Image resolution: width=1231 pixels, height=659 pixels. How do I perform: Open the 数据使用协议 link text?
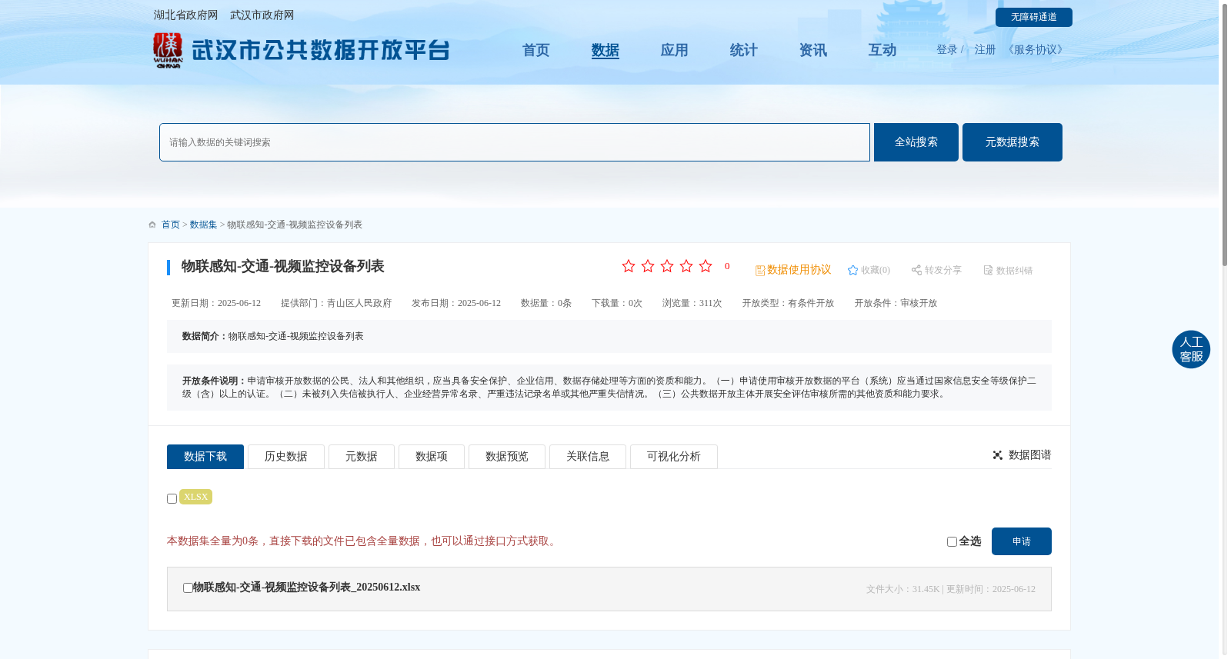pyautogui.click(x=799, y=270)
